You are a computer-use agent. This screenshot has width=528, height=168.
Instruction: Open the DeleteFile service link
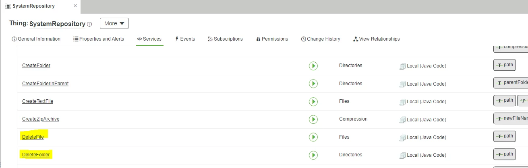[x=33, y=137]
